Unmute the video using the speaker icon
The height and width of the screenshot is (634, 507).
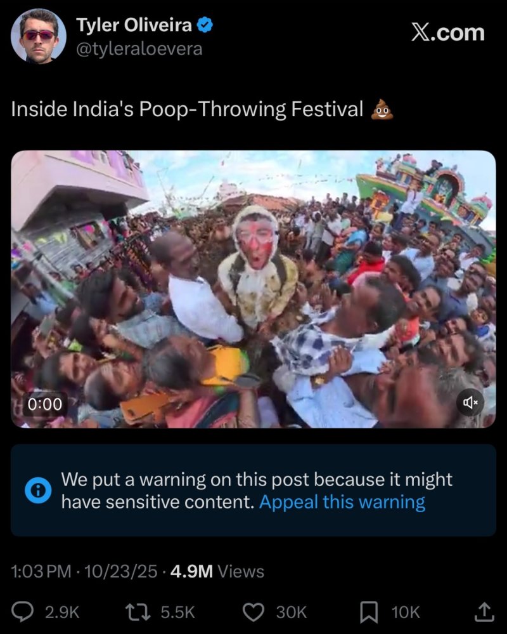[470, 402]
